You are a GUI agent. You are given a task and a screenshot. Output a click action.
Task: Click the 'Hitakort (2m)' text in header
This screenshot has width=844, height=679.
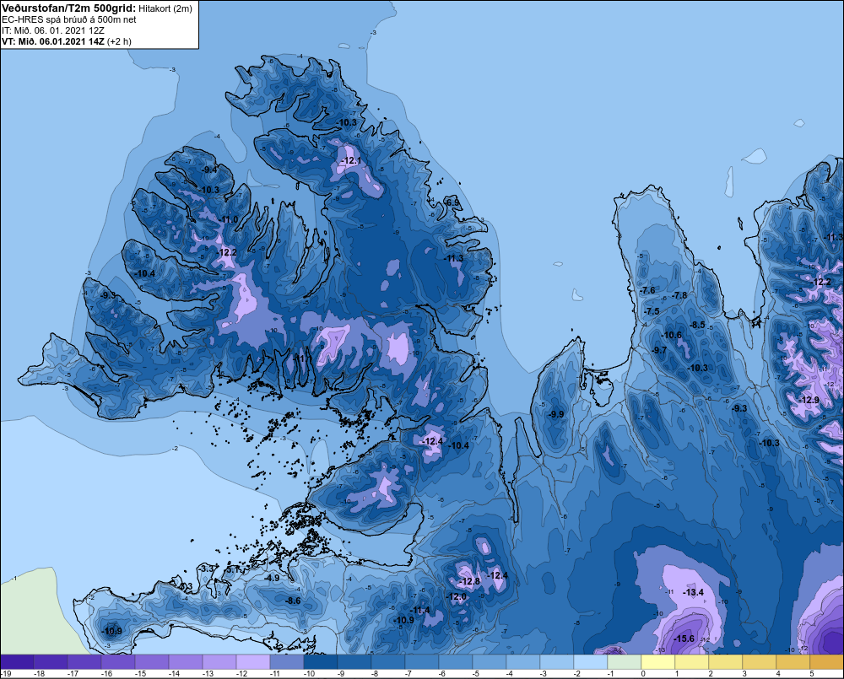165,8
